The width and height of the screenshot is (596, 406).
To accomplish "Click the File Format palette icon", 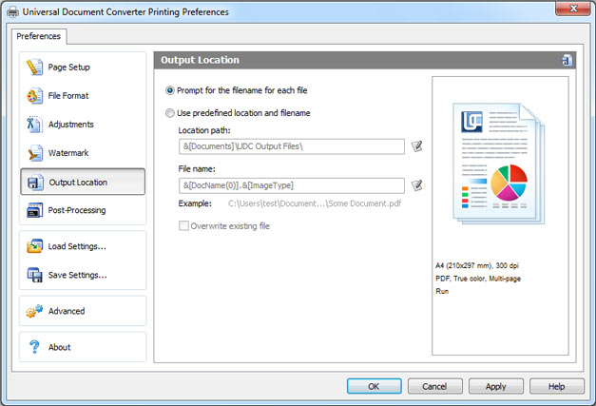I will pyautogui.click(x=34, y=96).
